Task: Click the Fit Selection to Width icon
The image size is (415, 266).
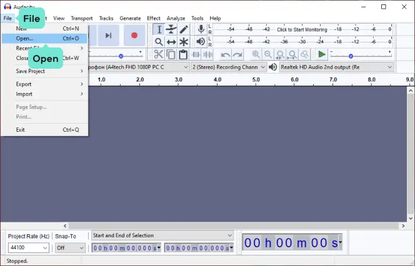Action: (x=280, y=54)
